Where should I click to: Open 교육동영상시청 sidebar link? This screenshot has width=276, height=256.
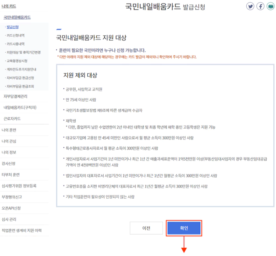tap(17, 61)
